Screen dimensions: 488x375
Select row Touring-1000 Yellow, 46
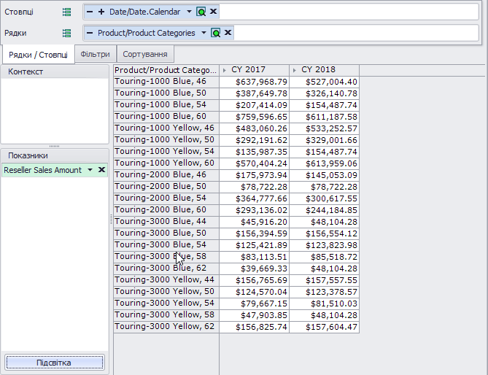coord(166,128)
